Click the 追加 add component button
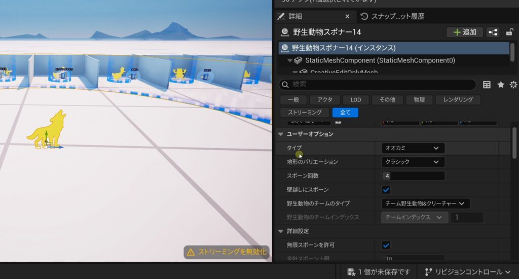519x279 pixels. pyautogui.click(x=464, y=32)
